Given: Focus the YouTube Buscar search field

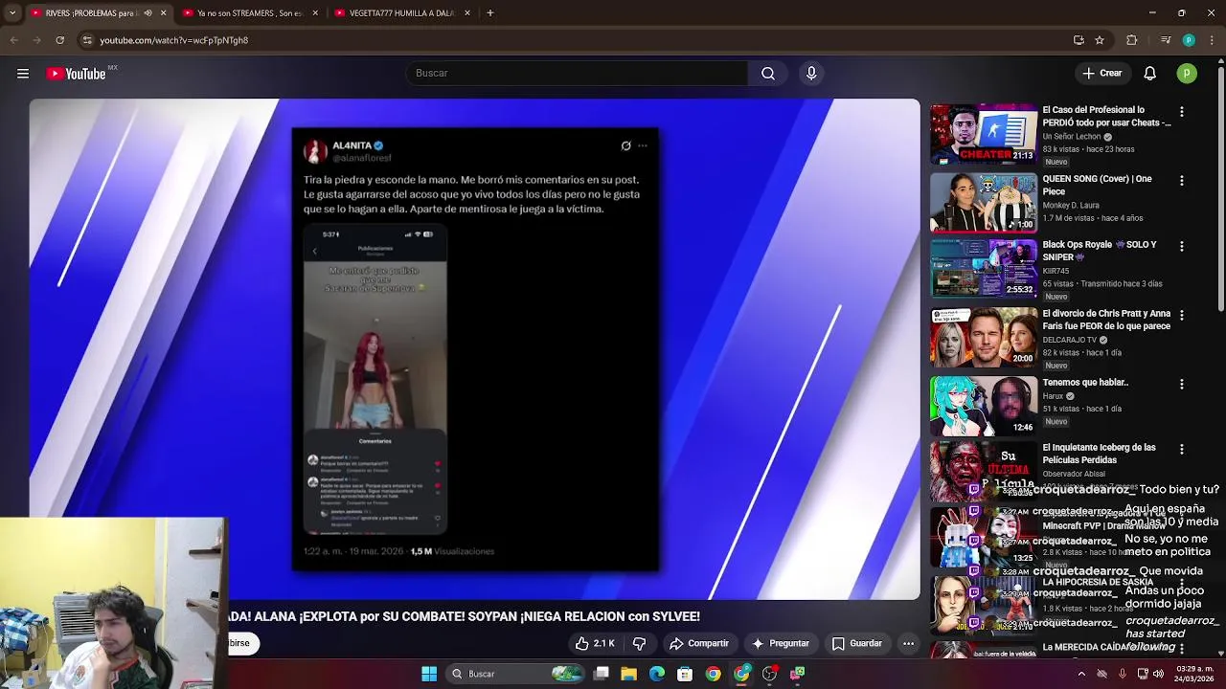Looking at the screenshot, I should (578, 74).
